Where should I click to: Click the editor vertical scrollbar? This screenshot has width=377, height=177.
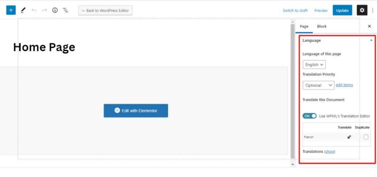click(293, 91)
